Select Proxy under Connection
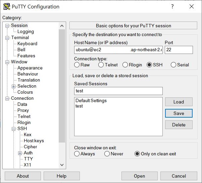Viewport: 202px width, 183px height. (x=23, y=110)
